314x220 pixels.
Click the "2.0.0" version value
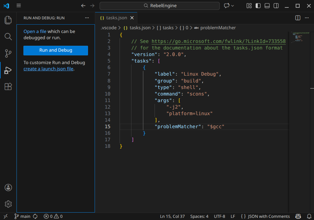174,54
